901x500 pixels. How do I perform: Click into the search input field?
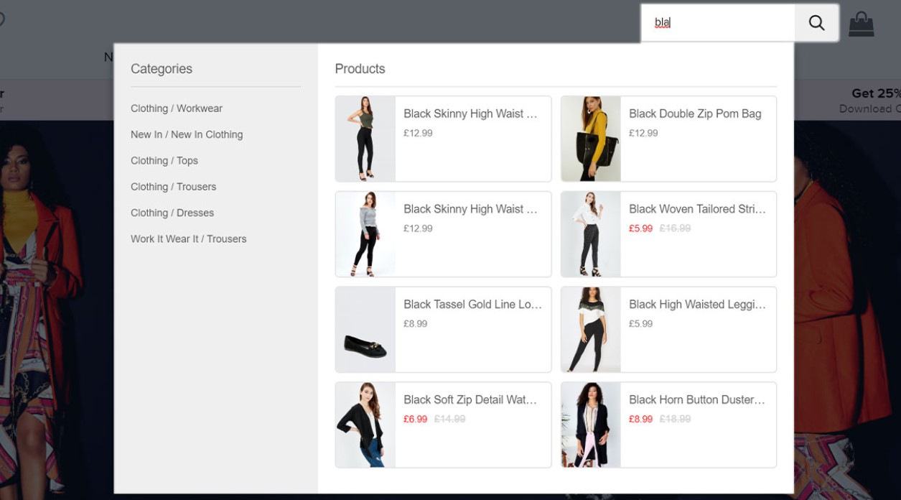click(x=718, y=23)
